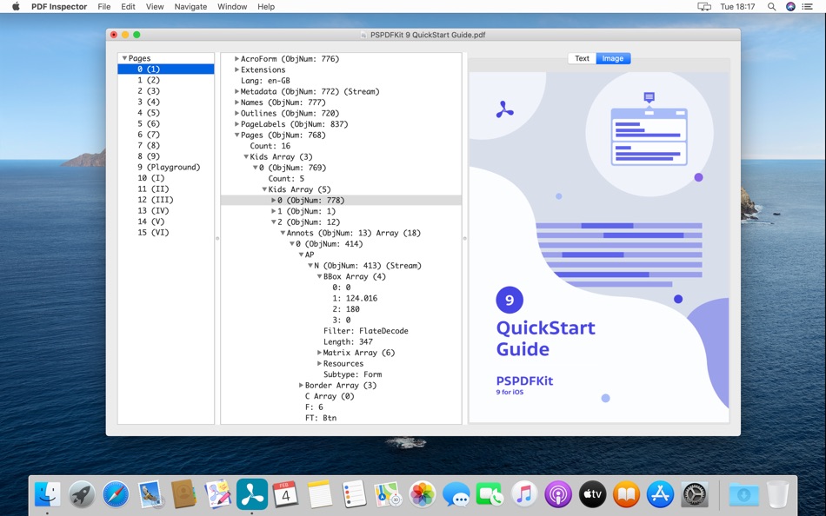
Task: Expand Metadata (ObjNum: 772) stream node
Action: tap(237, 91)
